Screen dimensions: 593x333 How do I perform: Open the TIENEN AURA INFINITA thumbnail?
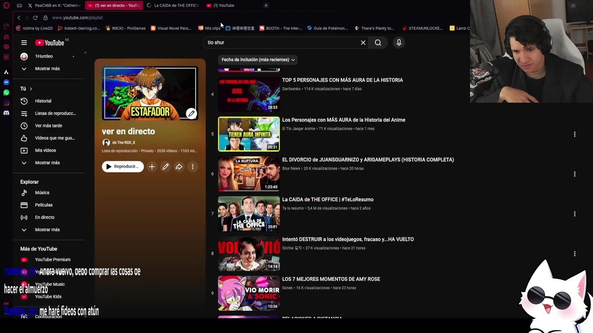pyautogui.click(x=249, y=134)
